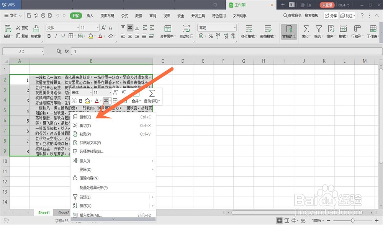Open the File (文件) menu

point(13,16)
